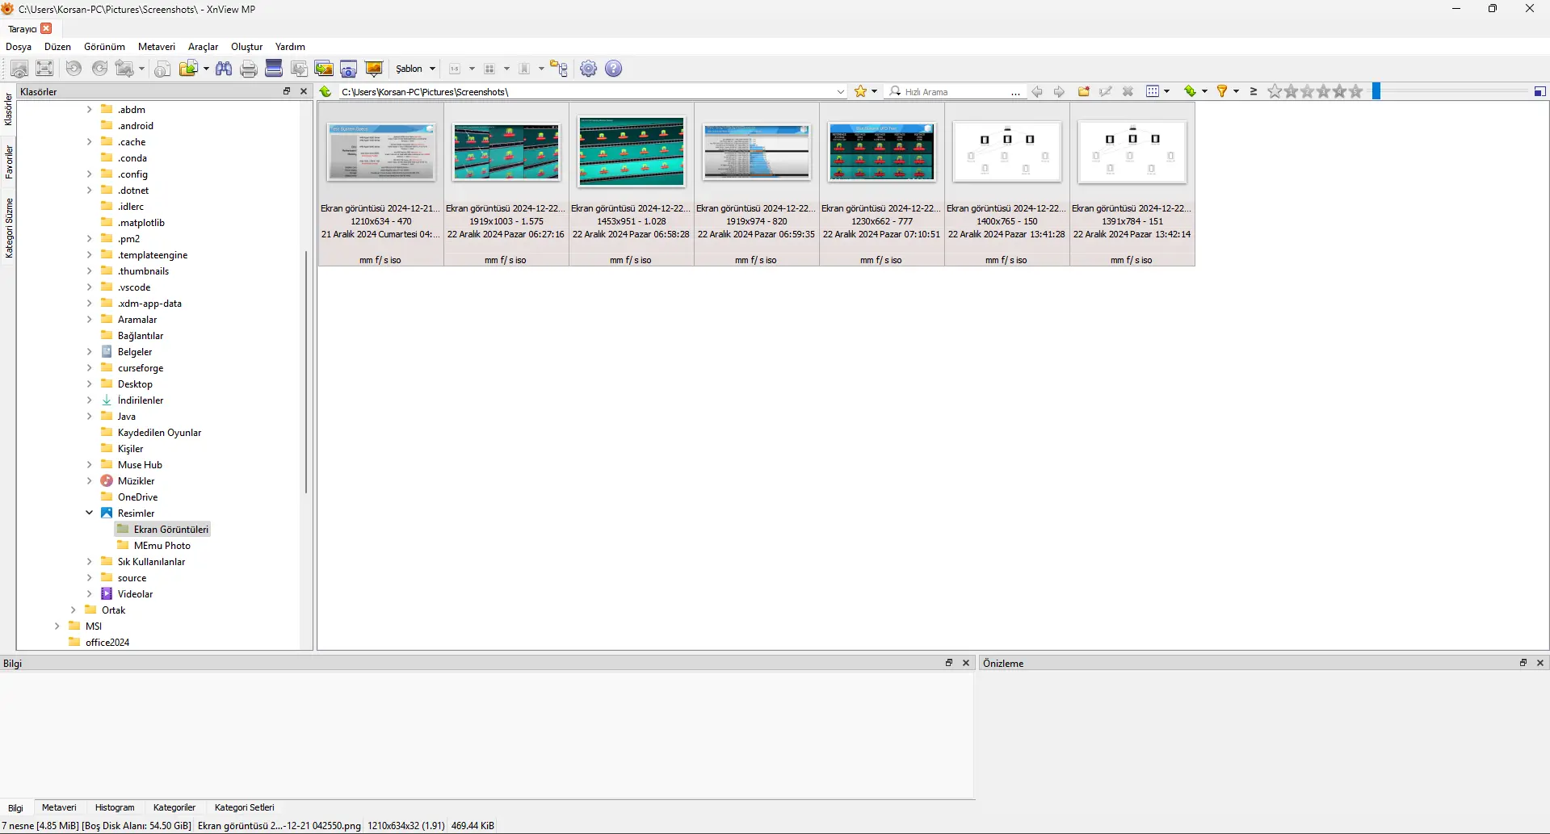The height and width of the screenshot is (834, 1550).
Task: Open the Settings gear icon
Action: tap(589, 69)
